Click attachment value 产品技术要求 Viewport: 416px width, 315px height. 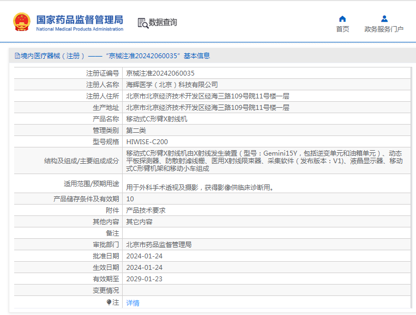[x=146, y=211]
